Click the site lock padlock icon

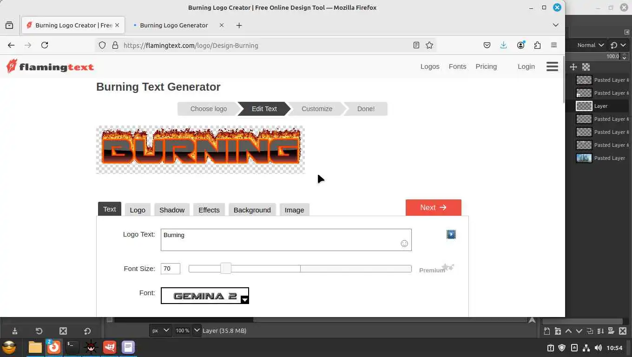[x=115, y=45]
